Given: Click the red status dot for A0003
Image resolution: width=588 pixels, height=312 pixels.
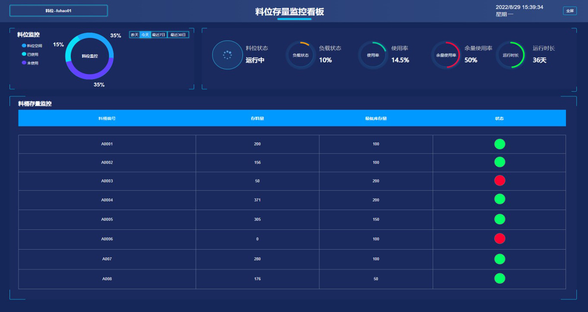Looking at the screenshot, I should tap(499, 180).
